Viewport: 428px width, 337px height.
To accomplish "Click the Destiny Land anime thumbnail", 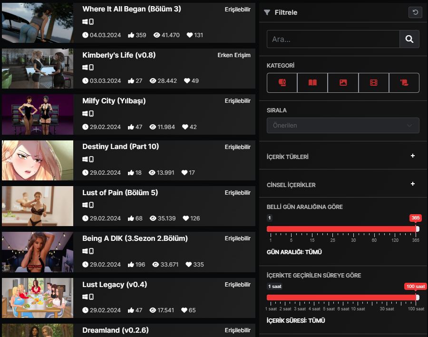I will [x=38, y=160].
